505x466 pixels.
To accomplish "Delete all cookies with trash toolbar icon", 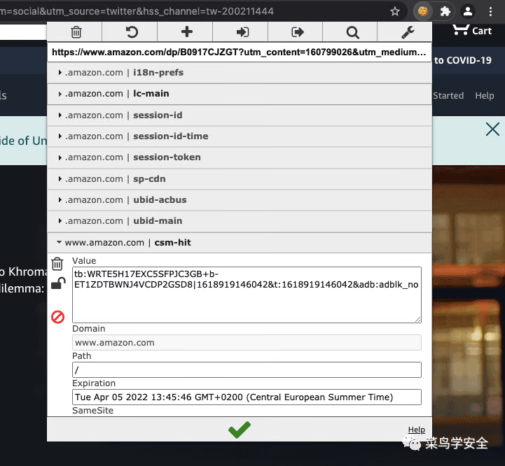I will tap(76, 32).
